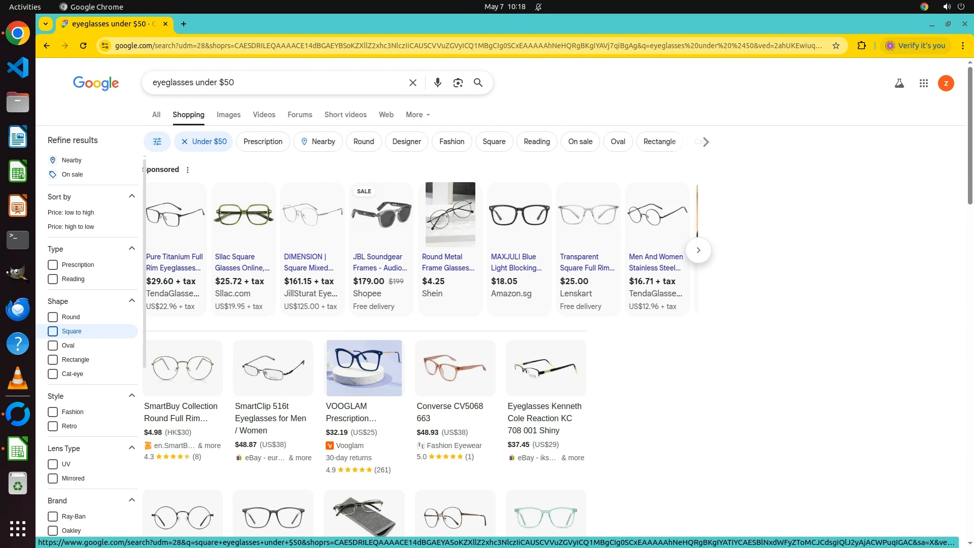This screenshot has width=974, height=548.
Task: Collapse the Sort by section
Action: click(x=132, y=196)
